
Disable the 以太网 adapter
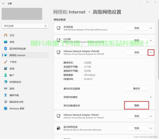click(136, 40)
